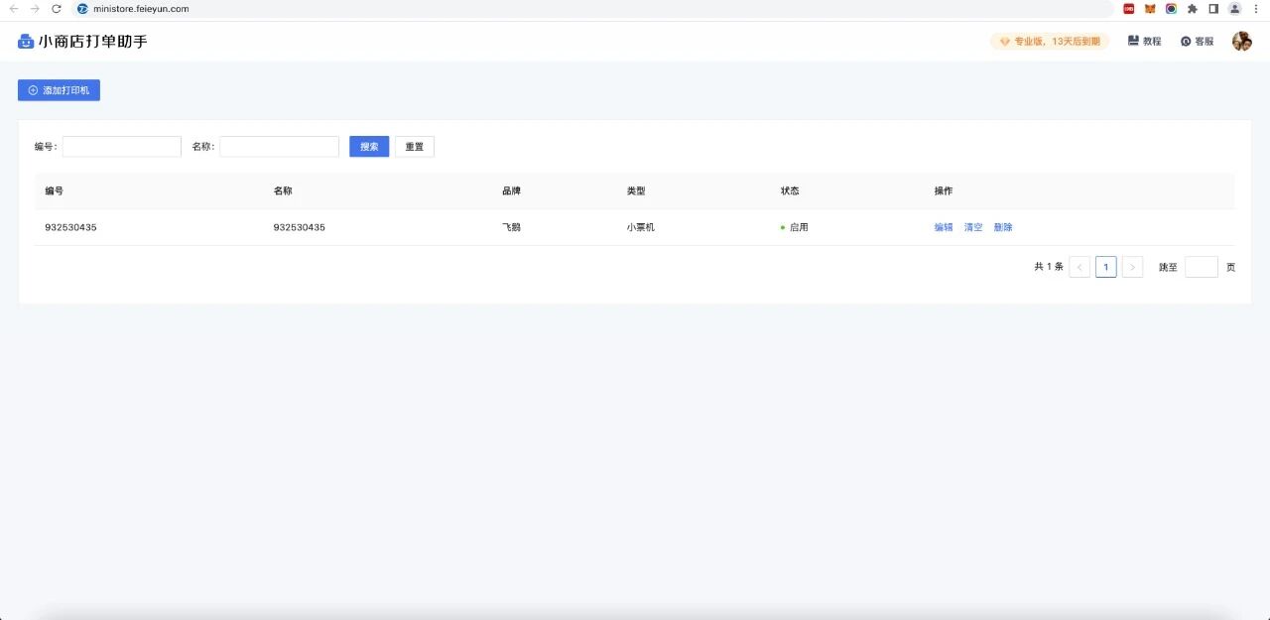The height and width of the screenshot is (620, 1270).
Task: Click 清空 link for printer 932530435
Action: 973,227
